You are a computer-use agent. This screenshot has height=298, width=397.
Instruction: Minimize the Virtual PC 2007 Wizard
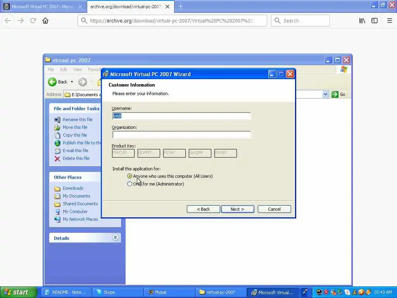click(272, 74)
